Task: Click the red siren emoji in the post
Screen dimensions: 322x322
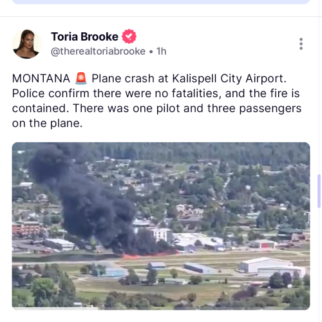Action: click(81, 79)
